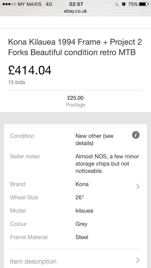Tap the condition info icon

click(x=136, y=135)
